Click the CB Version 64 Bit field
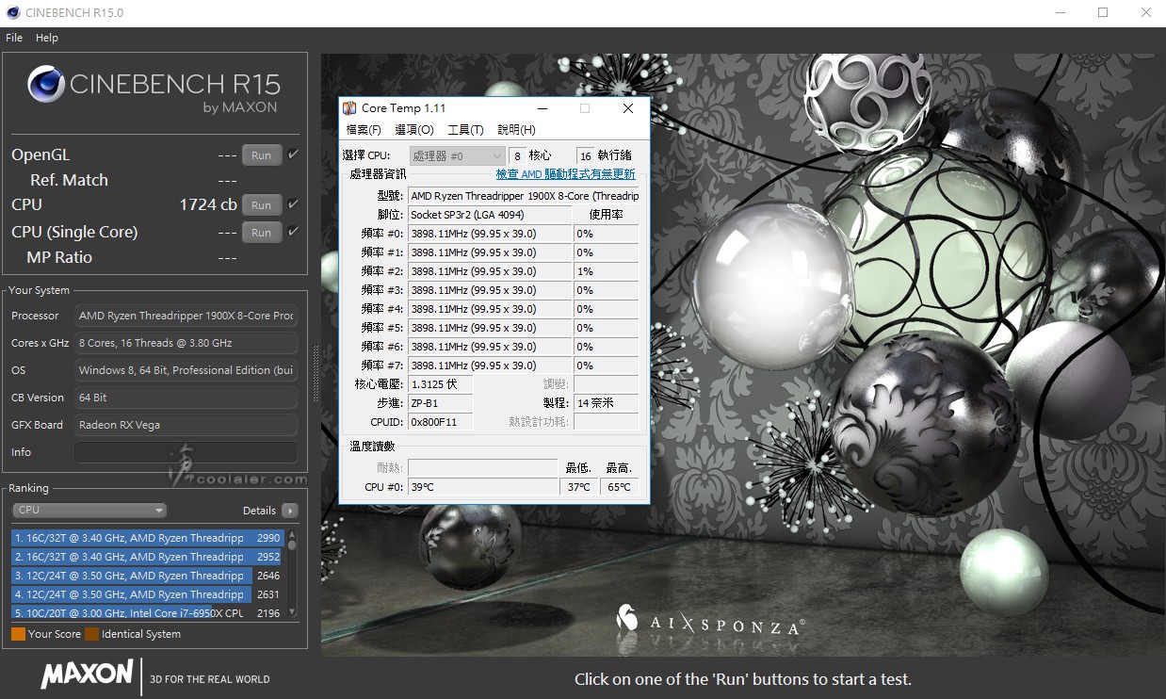 (186, 398)
